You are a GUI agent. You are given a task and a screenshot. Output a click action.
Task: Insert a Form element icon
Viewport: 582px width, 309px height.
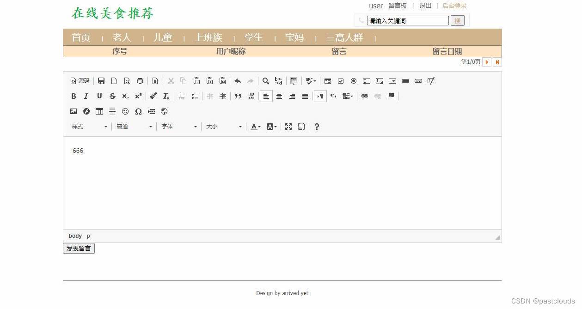tap(328, 81)
